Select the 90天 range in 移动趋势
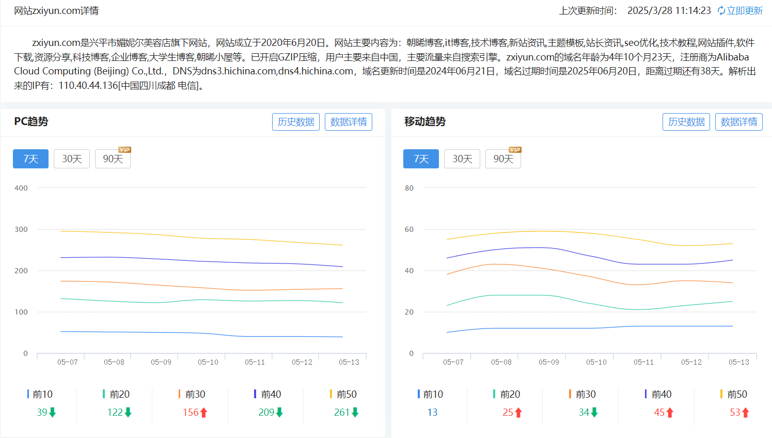 [x=503, y=159]
